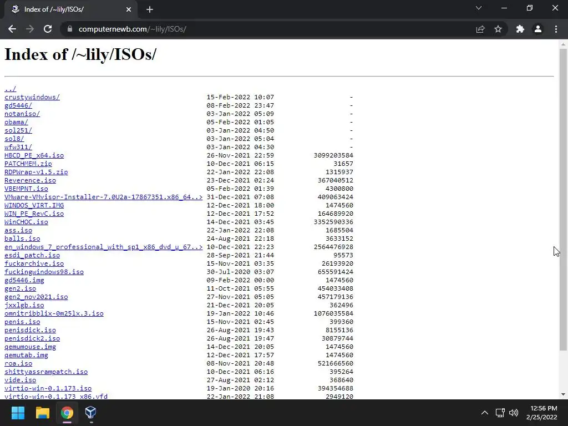Download HBCD_PE_x64.iso

pyautogui.click(x=34, y=155)
